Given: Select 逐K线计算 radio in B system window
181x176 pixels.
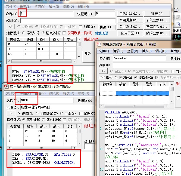Looking at the screenshot, I should click(x=43, y=33).
